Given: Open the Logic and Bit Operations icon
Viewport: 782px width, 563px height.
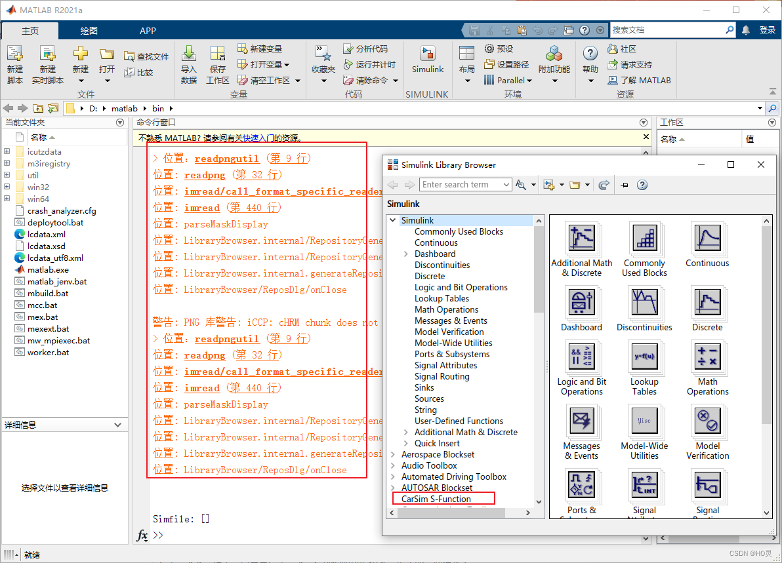Looking at the screenshot, I should pyautogui.click(x=581, y=368).
